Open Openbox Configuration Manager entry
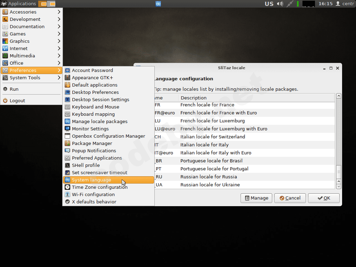 (108, 136)
